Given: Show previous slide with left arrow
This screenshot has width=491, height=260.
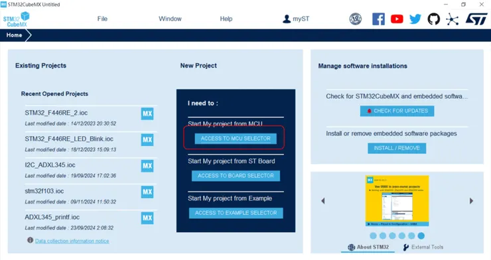Looking at the screenshot, I should [323, 201].
